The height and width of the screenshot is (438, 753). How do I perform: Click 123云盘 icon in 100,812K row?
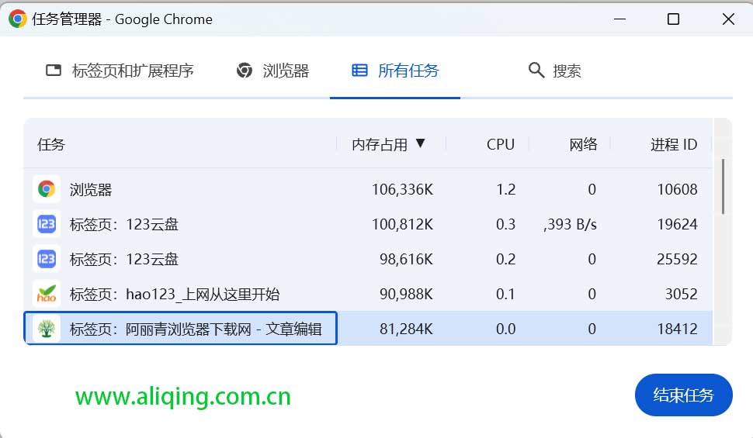point(47,224)
